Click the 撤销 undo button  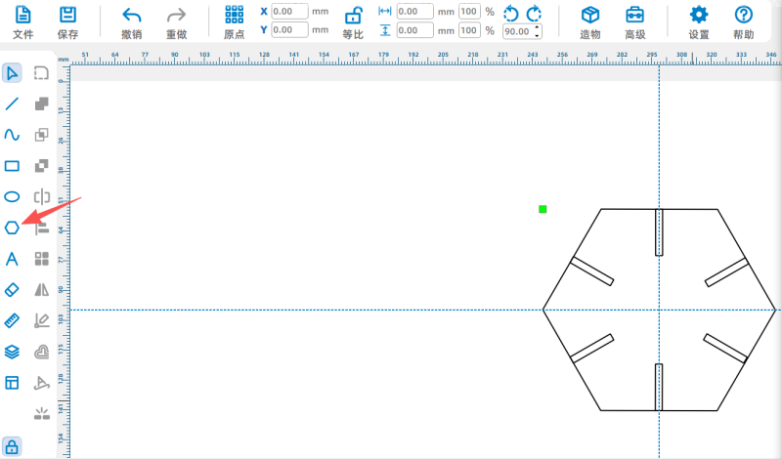[132, 21]
